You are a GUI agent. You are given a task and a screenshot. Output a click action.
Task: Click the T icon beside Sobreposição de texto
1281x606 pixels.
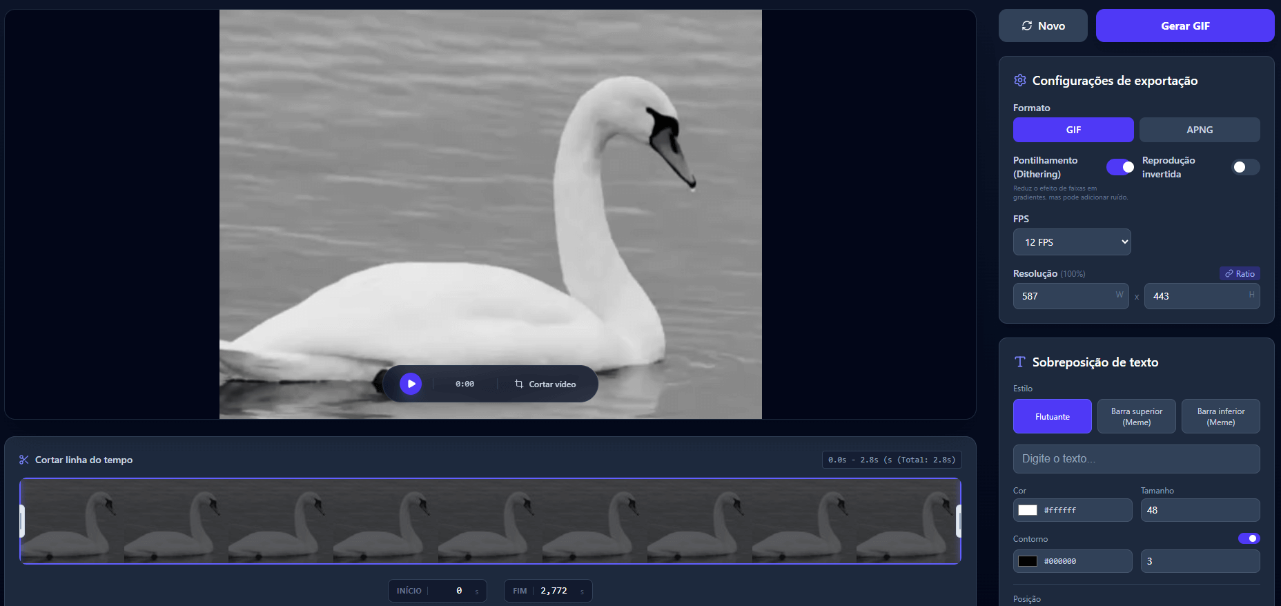[1020, 362]
